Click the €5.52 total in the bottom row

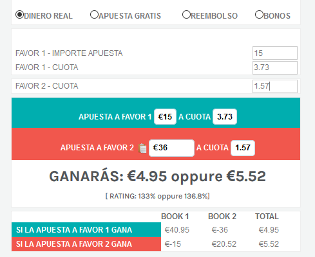pyautogui.click(x=269, y=244)
